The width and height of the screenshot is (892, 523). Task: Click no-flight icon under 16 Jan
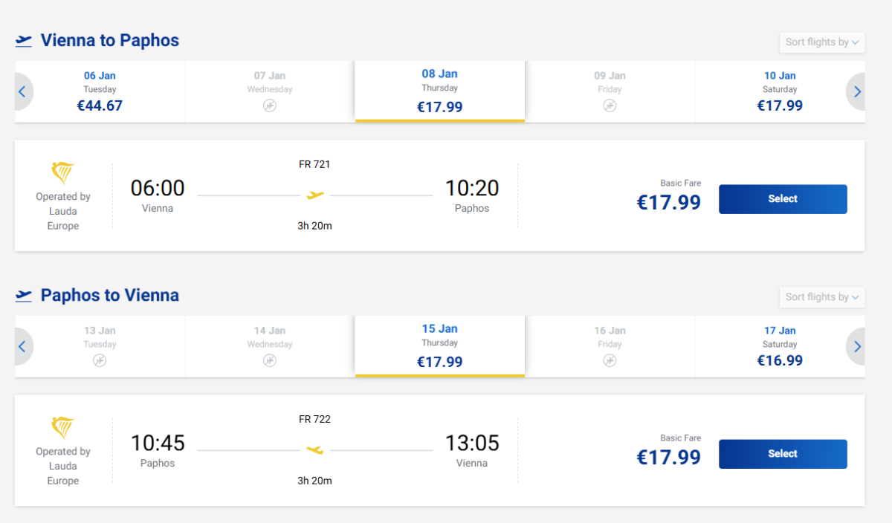click(610, 360)
